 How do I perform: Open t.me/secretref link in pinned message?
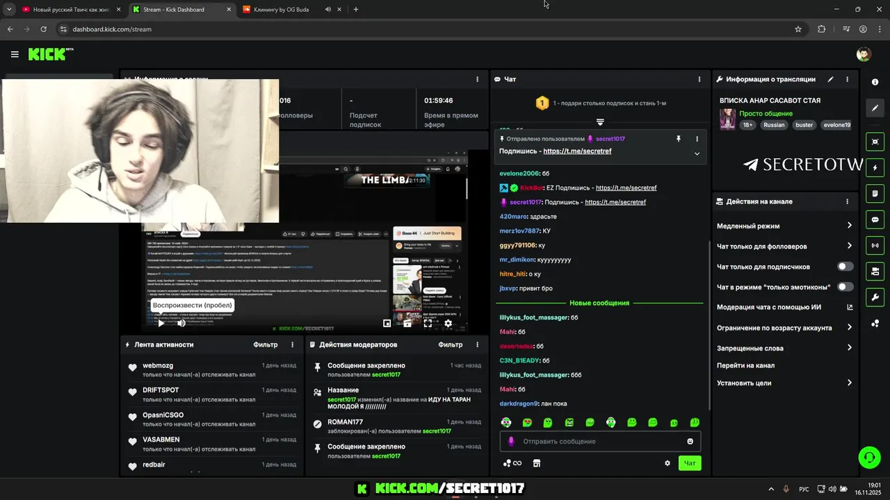point(577,151)
